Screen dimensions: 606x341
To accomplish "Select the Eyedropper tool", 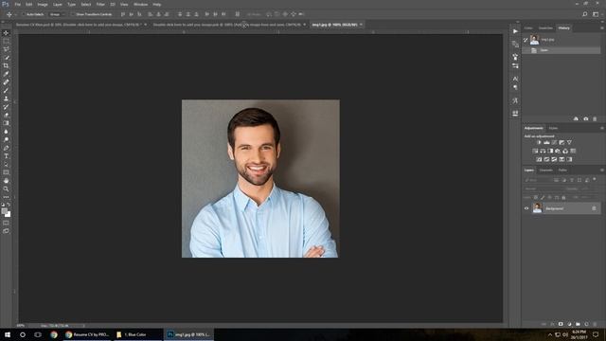I will click(6, 74).
